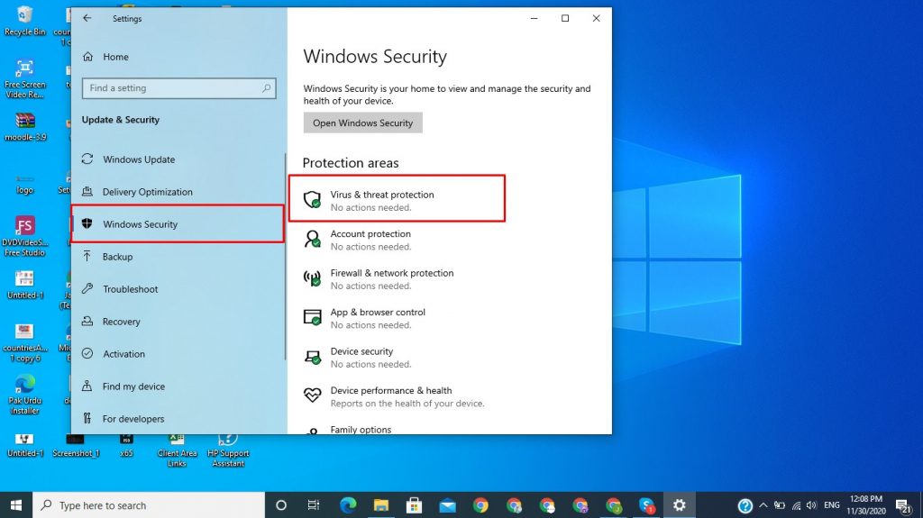The image size is (923, 518).
Task: Open the Family options link
Action: 361,430
